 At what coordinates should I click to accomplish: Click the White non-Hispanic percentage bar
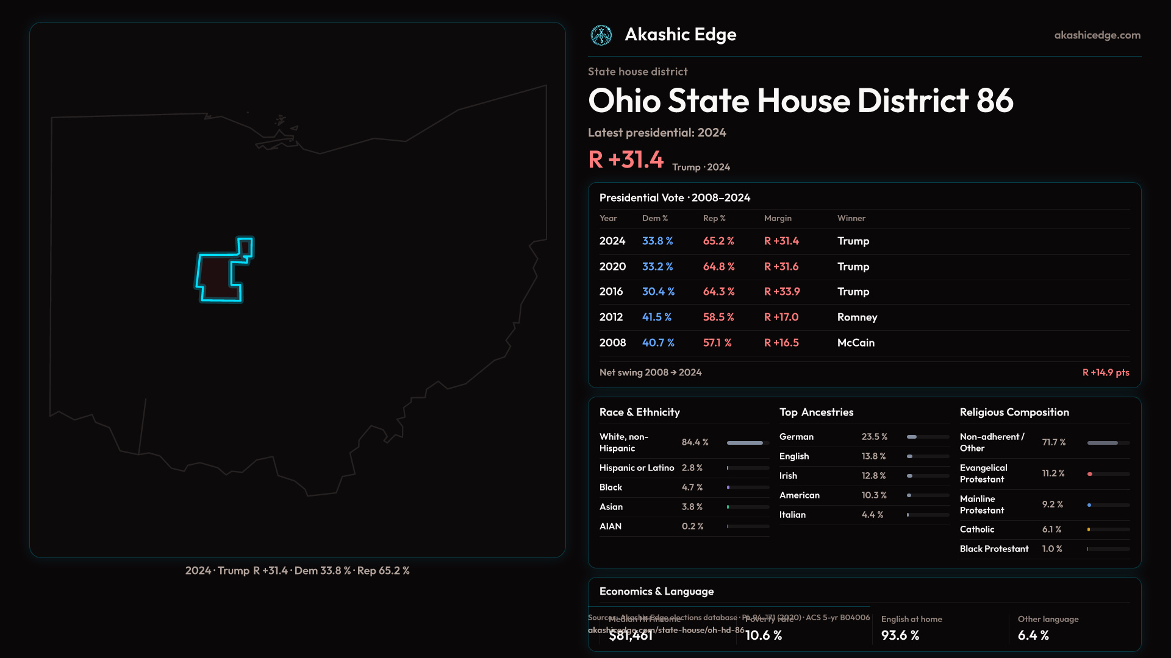point(745,443)
